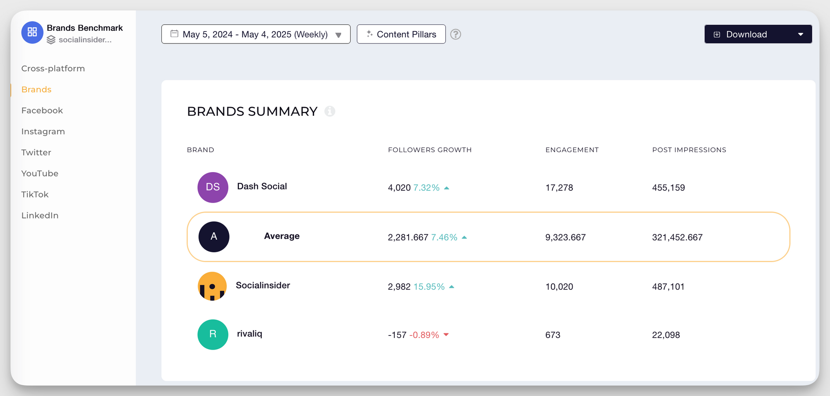
Task: Click the socialinsider... project subtitle
Action: 85,40
